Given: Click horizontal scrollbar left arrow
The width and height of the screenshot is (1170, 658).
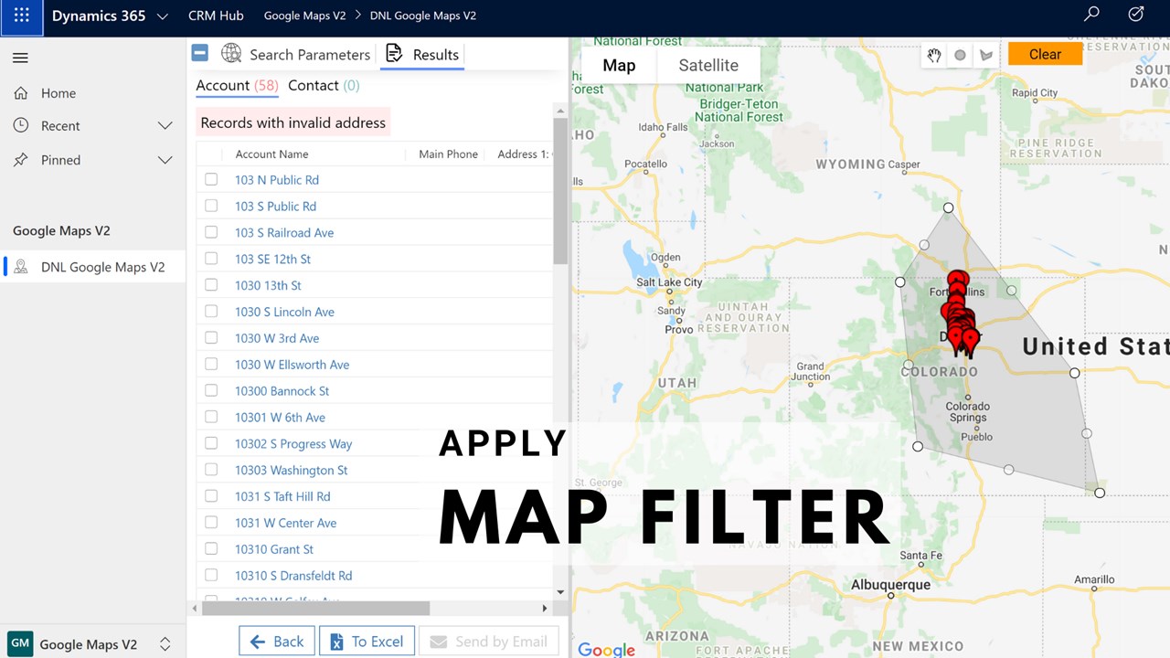Looking at the screenshot, I should [x=194, y=608].
